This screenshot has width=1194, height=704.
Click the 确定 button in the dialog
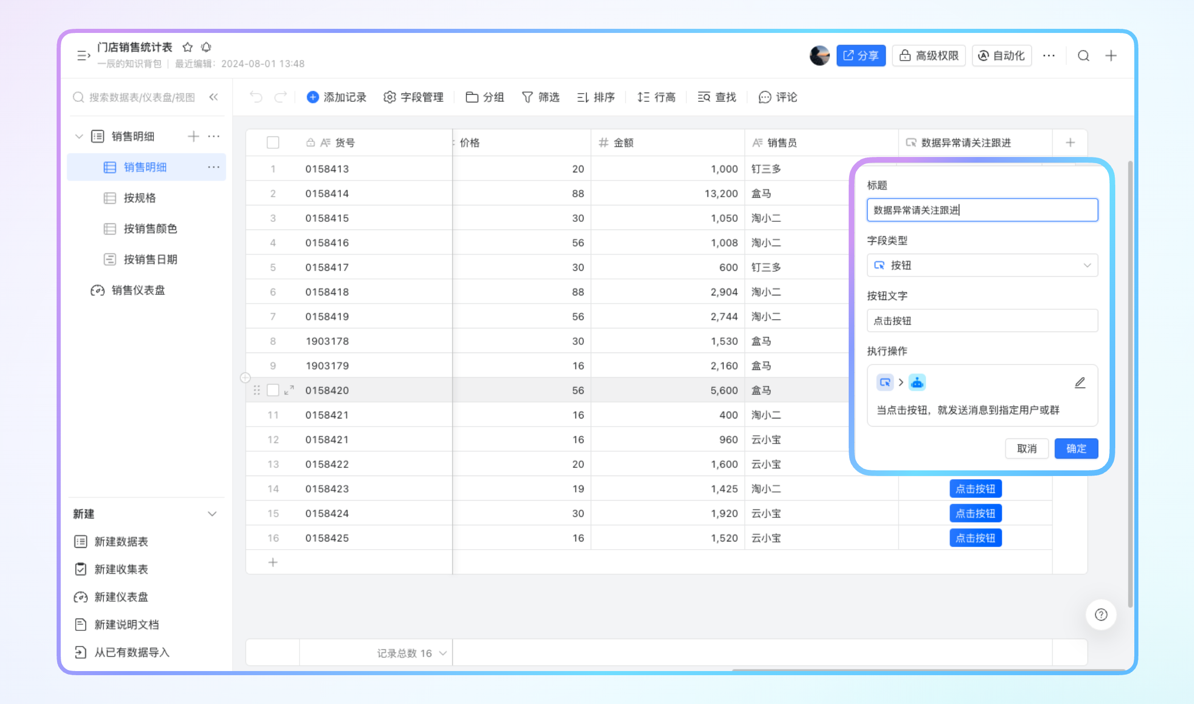(1076, 448)
